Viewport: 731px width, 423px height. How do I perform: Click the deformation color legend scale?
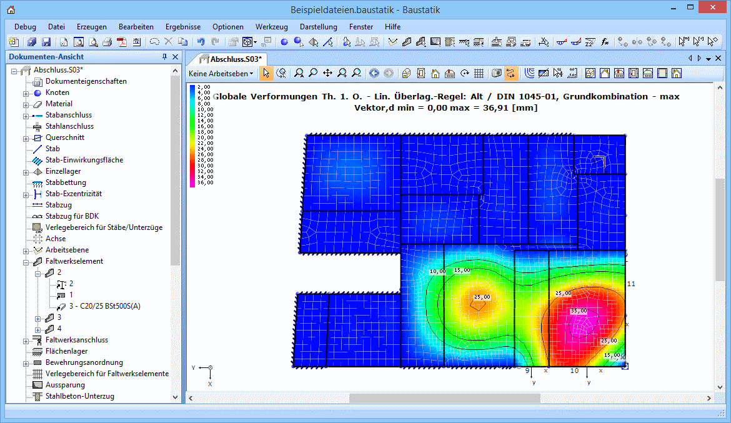[x=192, y=135]
